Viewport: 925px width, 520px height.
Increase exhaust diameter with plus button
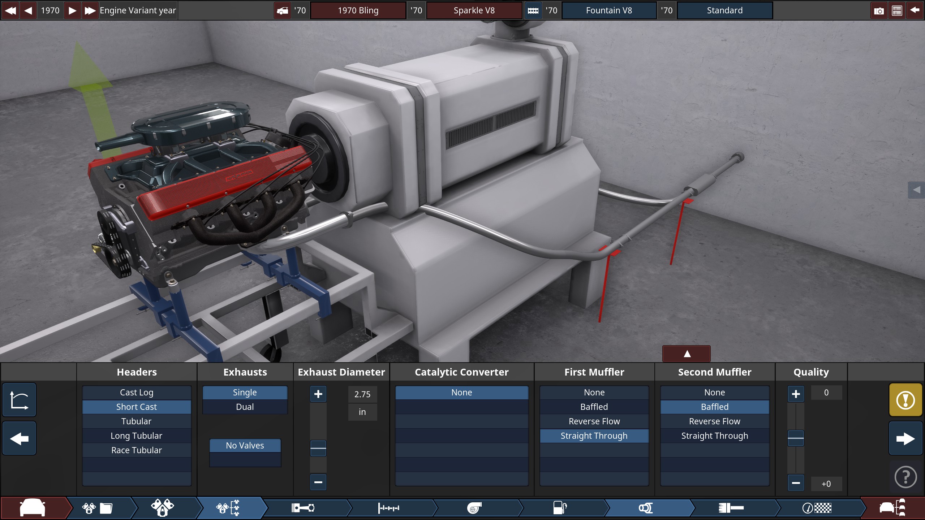point(318,394)
